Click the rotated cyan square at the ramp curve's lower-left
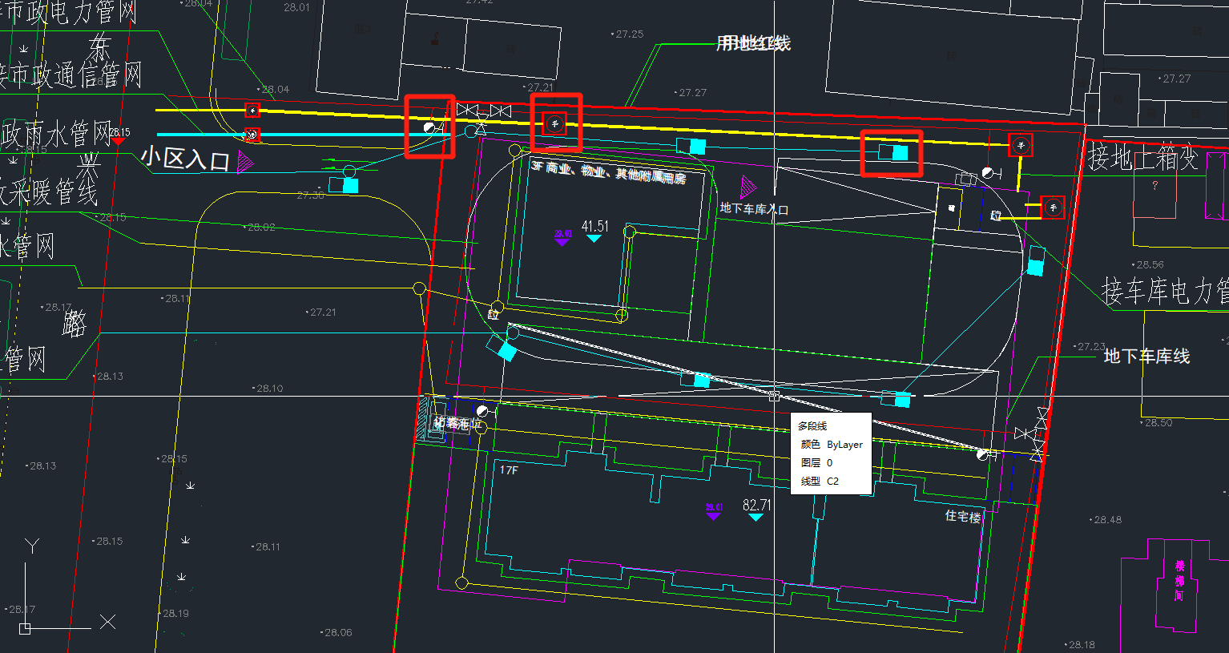This screenshot has width=1229, height=653. point(506,351)
